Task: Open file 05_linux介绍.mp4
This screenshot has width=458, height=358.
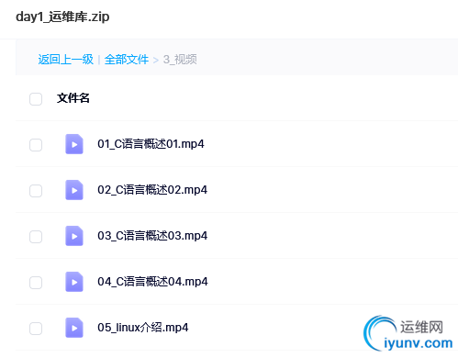Action: (143, 328)
